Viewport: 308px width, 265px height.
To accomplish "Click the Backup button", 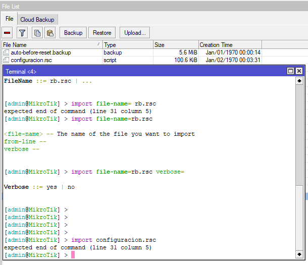I will point(73,33).
